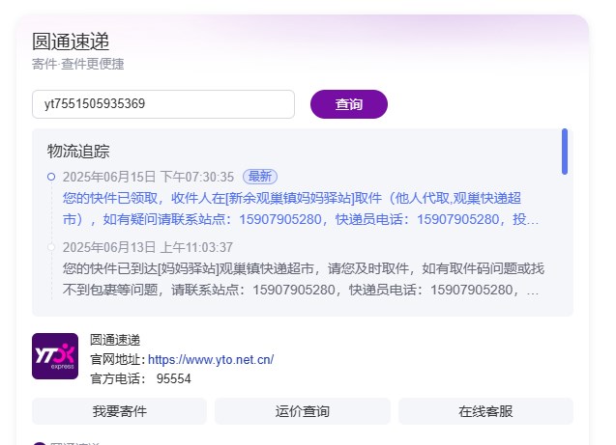Click the 您的快件已到达 arrival status text
Viewport: 616px width, 445px height.
tap(304, 279)
